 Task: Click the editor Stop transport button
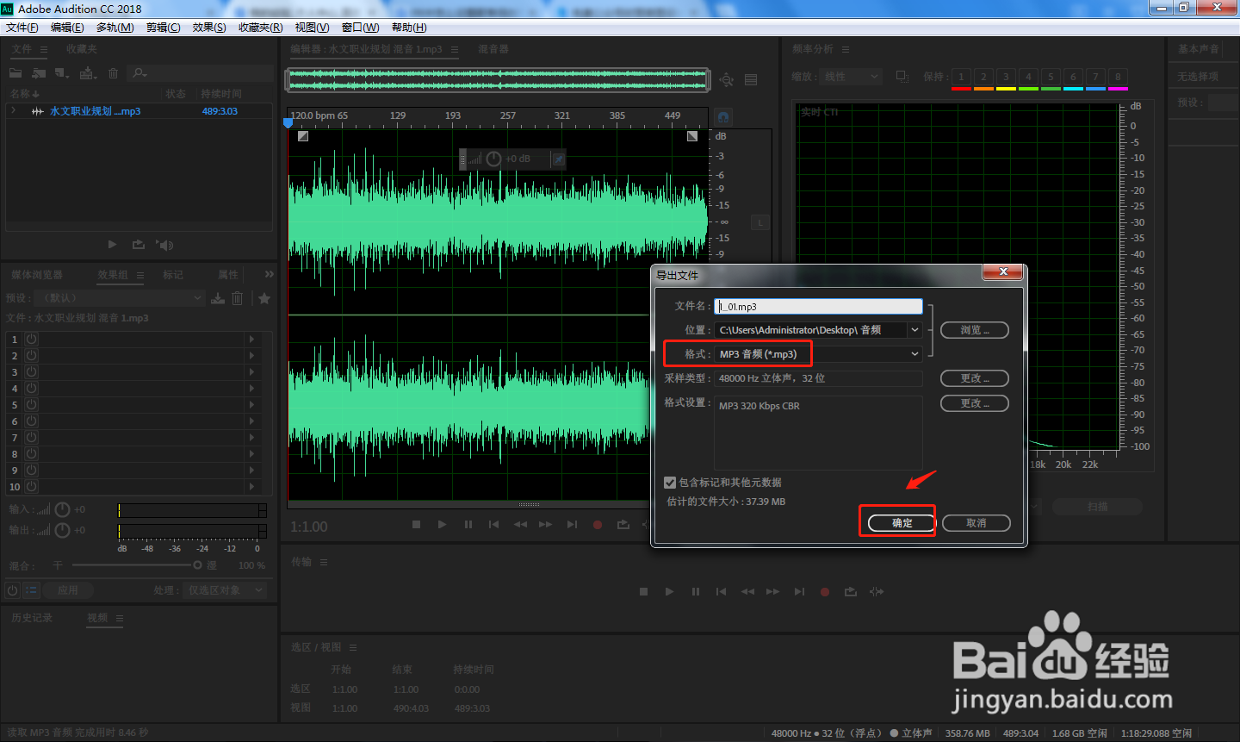[x=416, y=524]
